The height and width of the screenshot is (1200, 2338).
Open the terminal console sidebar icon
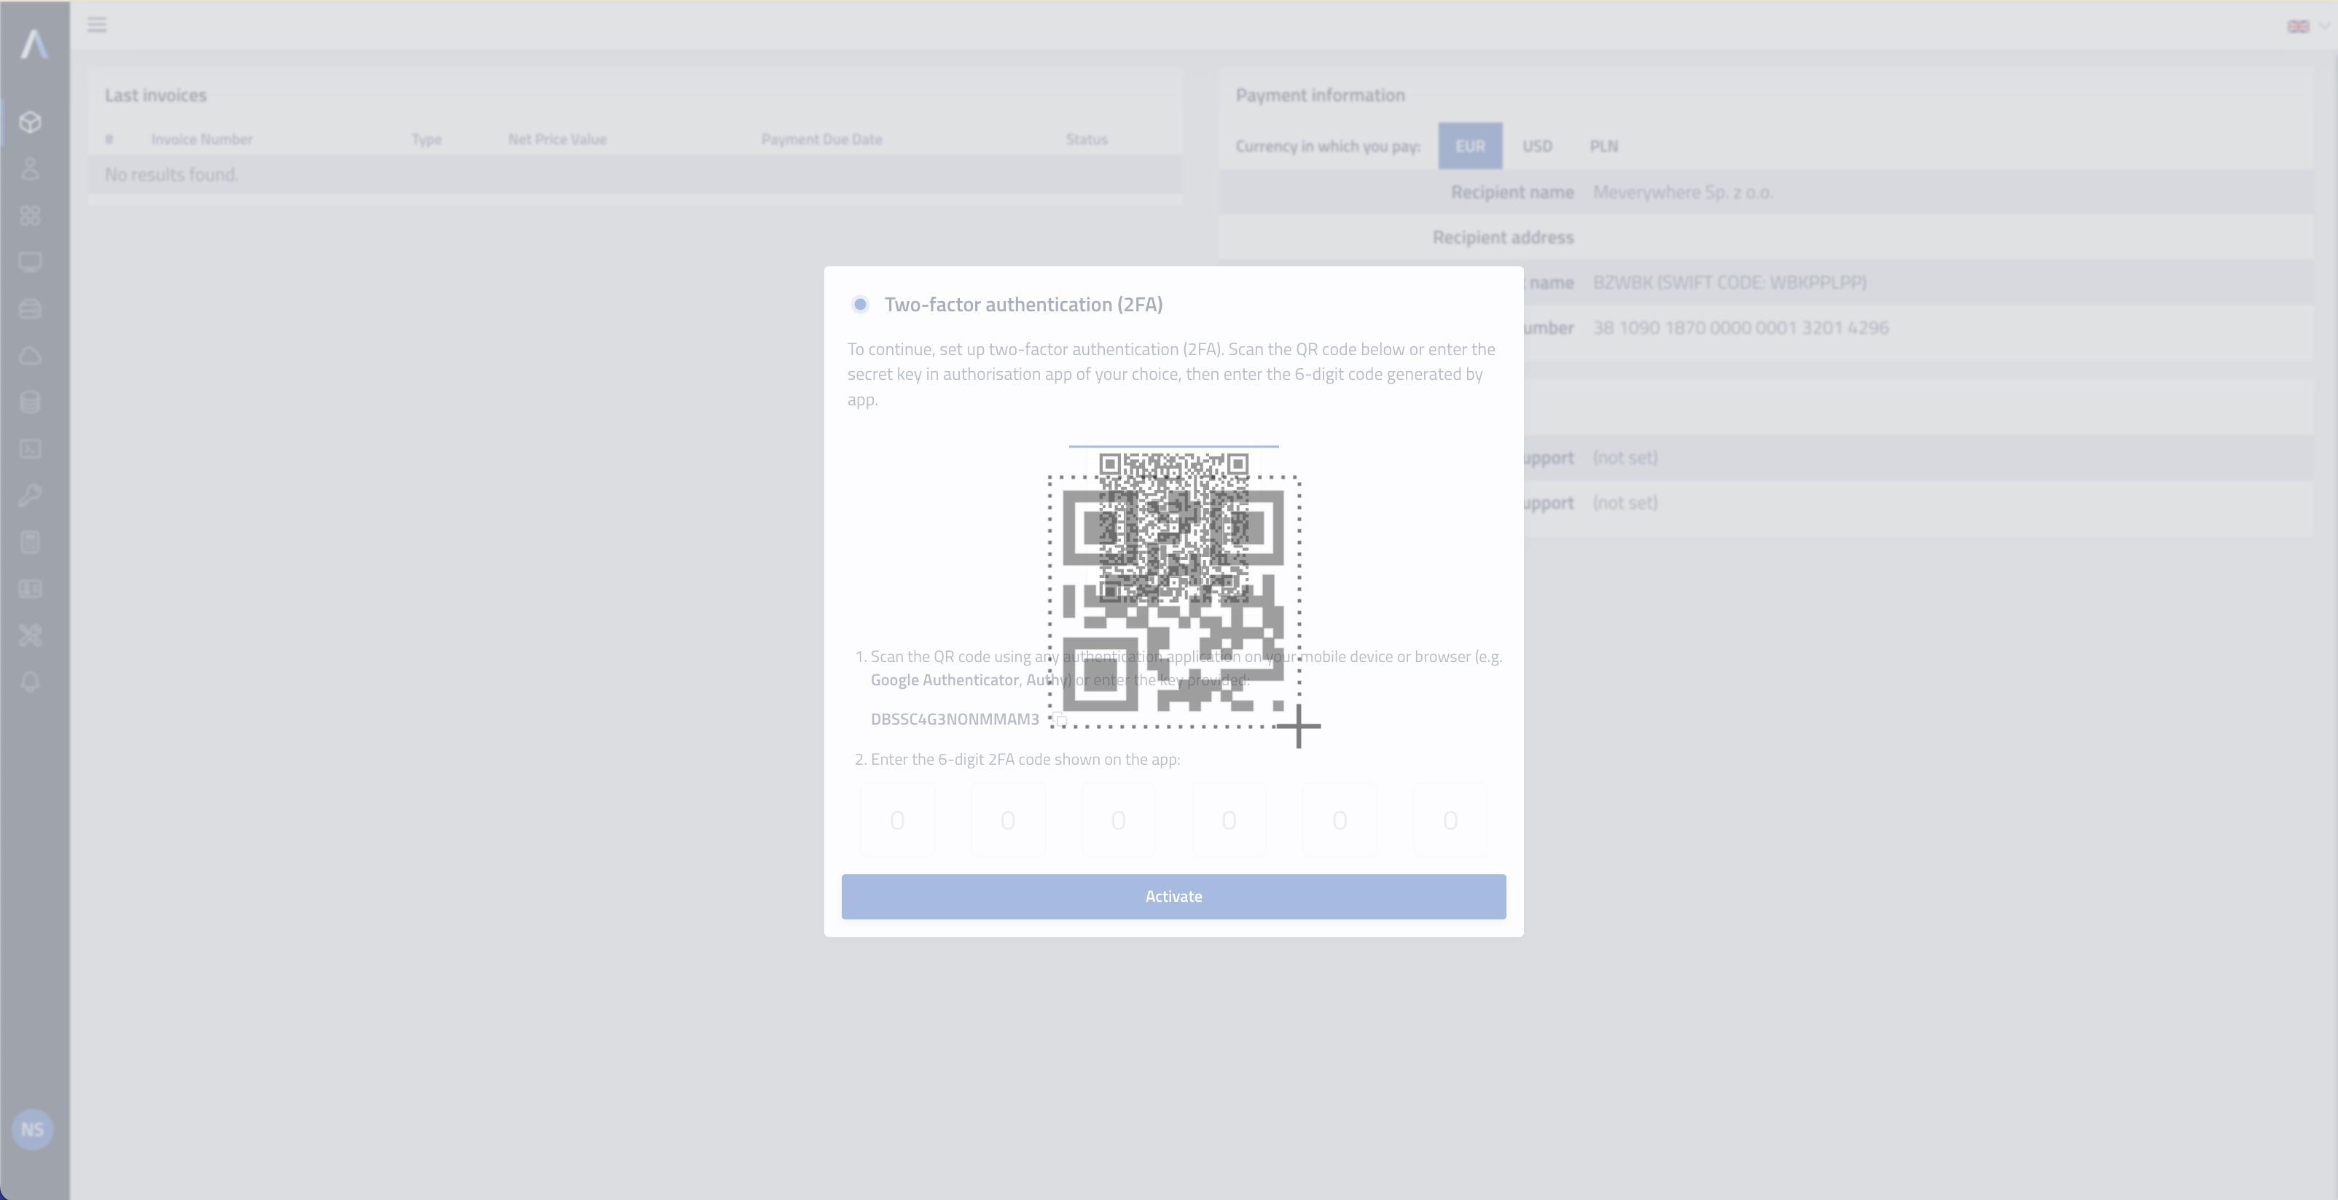(30, 449)
